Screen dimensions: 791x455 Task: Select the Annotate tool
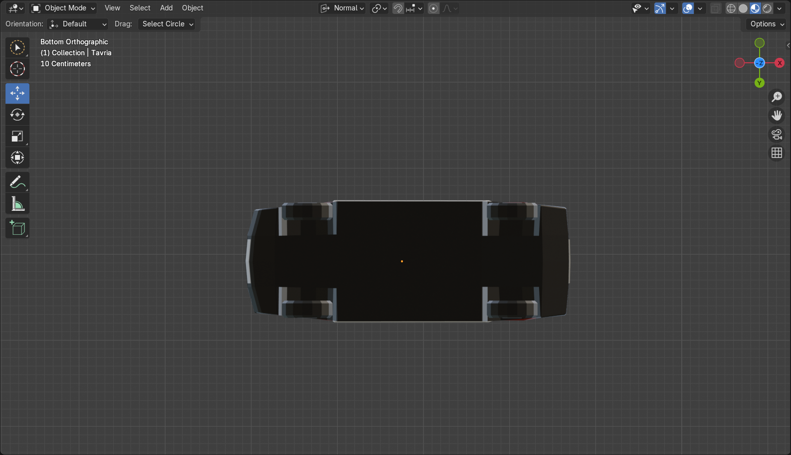tap(17, 182)
